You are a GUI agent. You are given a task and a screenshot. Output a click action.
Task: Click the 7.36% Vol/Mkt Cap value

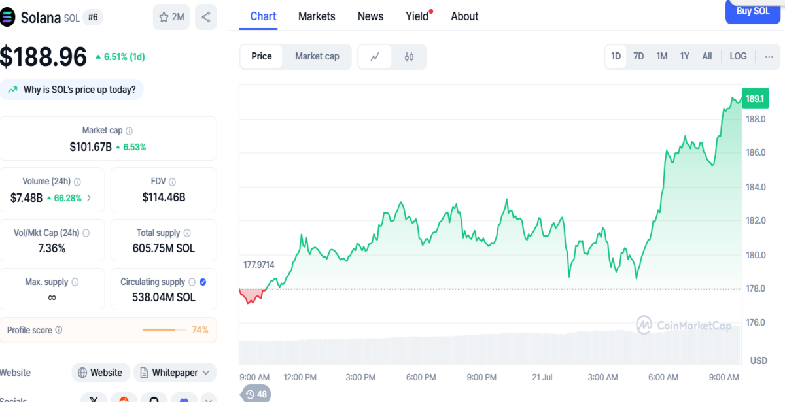click(52, 248)
